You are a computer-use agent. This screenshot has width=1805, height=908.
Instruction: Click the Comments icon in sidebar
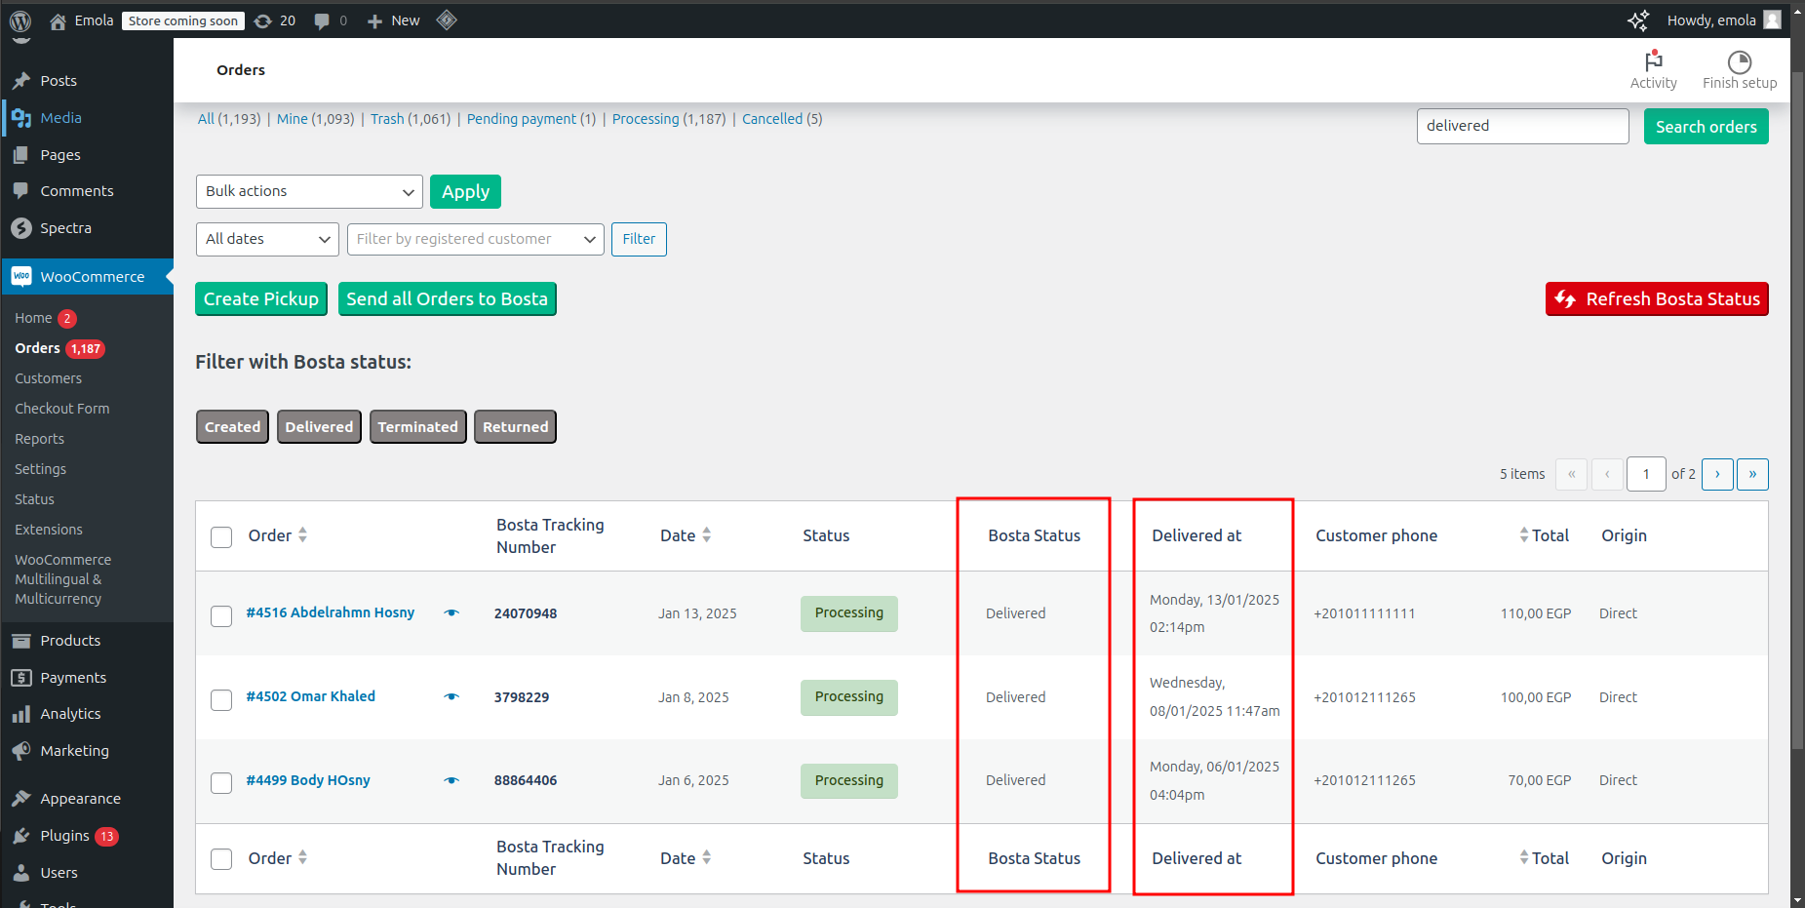[x=21, y=191]
